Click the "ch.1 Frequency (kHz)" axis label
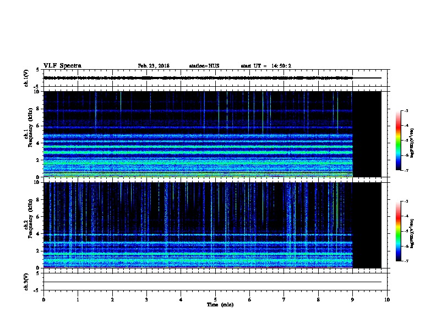Image resolution: width=436 pixels, height=336 pixels. pyautogui.click(x=29, y=134)
